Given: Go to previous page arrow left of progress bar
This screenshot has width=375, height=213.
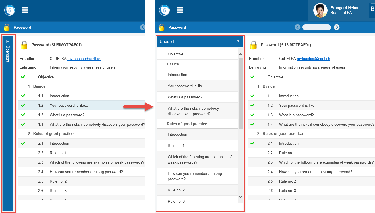Looking at the screenshot, I should coord(297,27).
